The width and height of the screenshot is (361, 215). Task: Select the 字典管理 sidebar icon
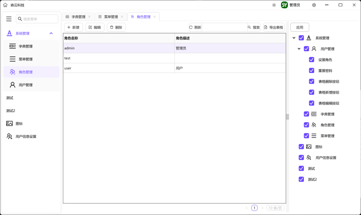[x=12, y=46]
